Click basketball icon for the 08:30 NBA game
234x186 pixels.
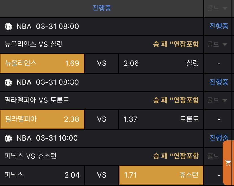pyautogui.click(x=8, y=82)
